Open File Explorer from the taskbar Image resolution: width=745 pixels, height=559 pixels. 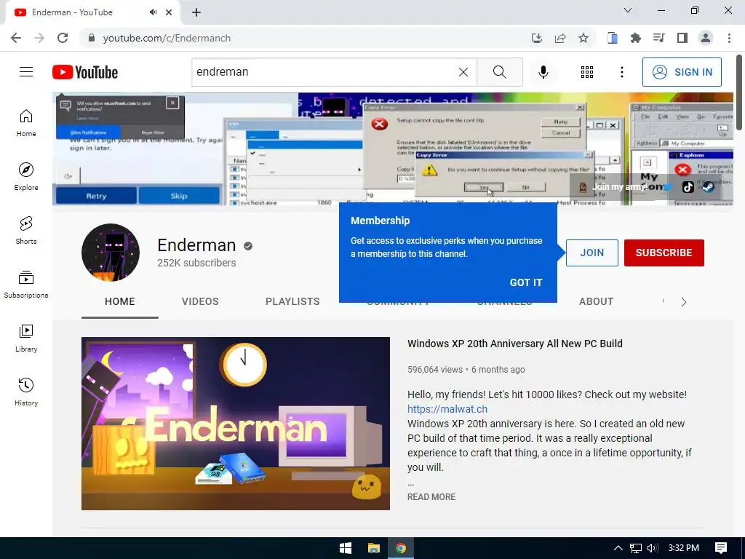click(374, 548)
